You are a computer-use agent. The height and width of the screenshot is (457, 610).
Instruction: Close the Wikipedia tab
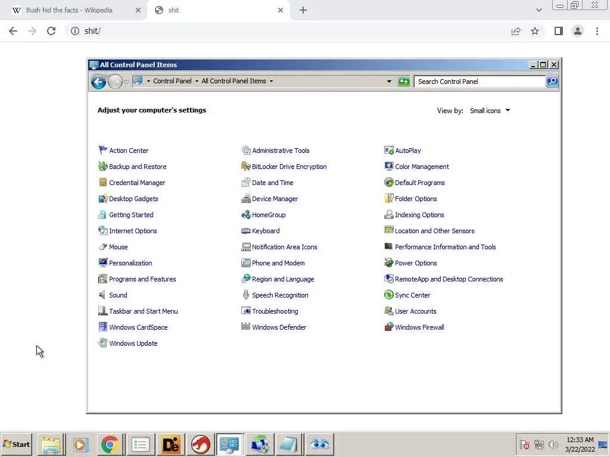(x=138, y=10)
